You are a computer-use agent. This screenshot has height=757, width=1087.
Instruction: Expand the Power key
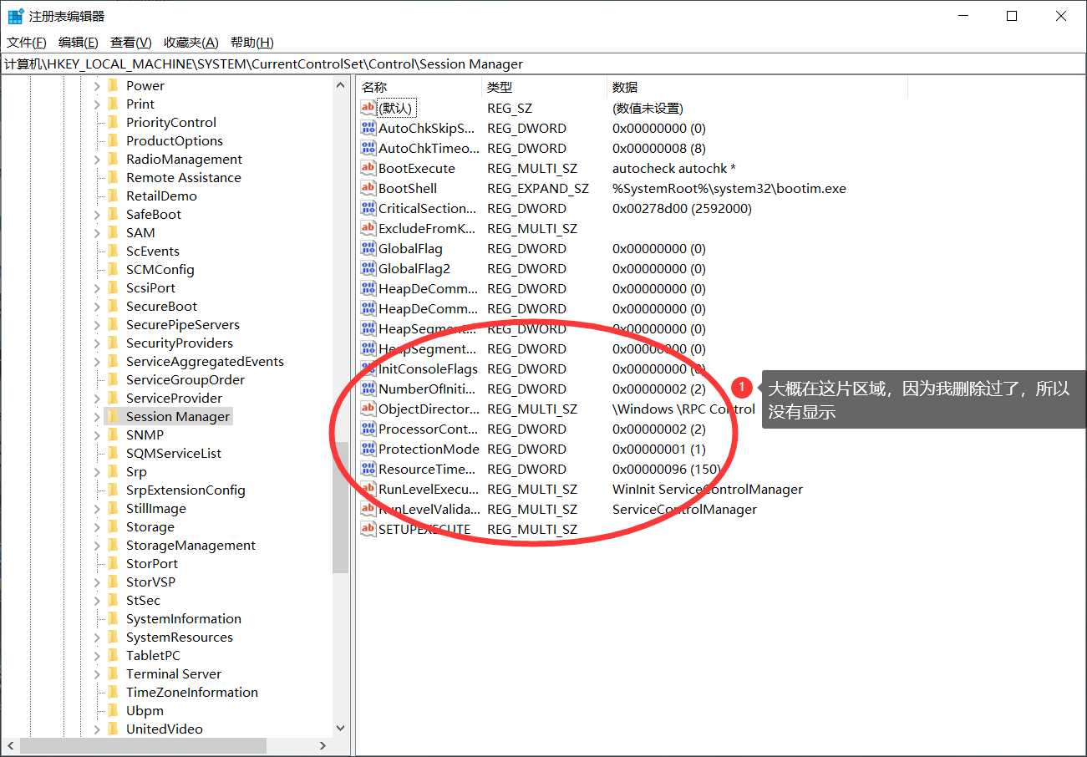pyautogui.click(x=97, y=85)
